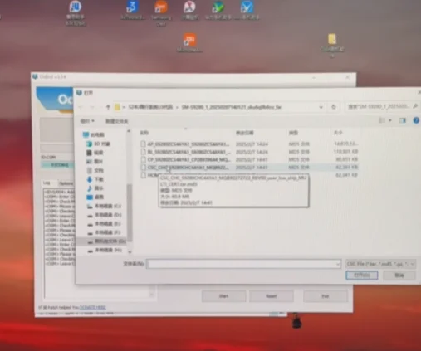Open the 桌面 (Desktop) folder in the sidebar

(x=95, y=197)
